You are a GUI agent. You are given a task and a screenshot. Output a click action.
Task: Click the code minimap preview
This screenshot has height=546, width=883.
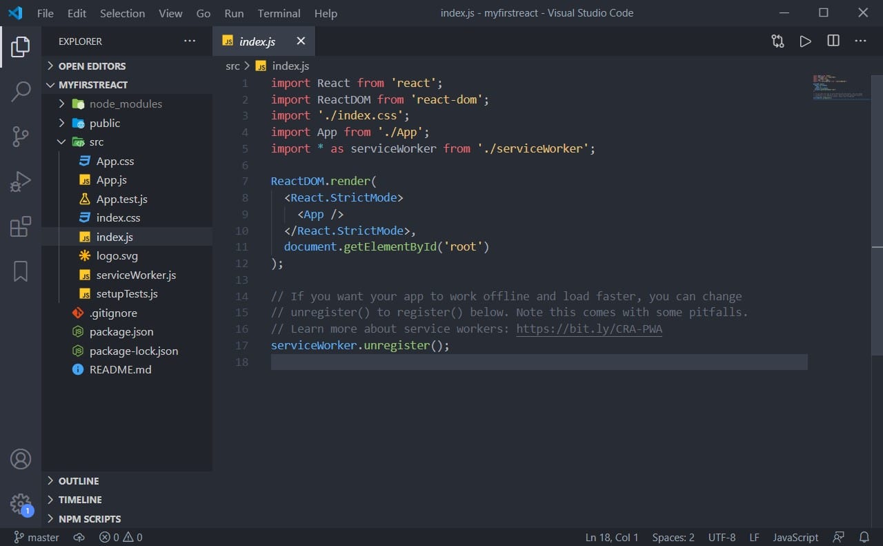click(842, 87)
